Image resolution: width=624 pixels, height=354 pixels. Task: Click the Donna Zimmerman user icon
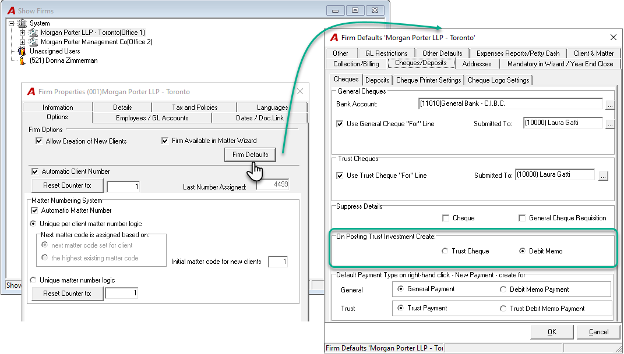(x=22, y=60)
